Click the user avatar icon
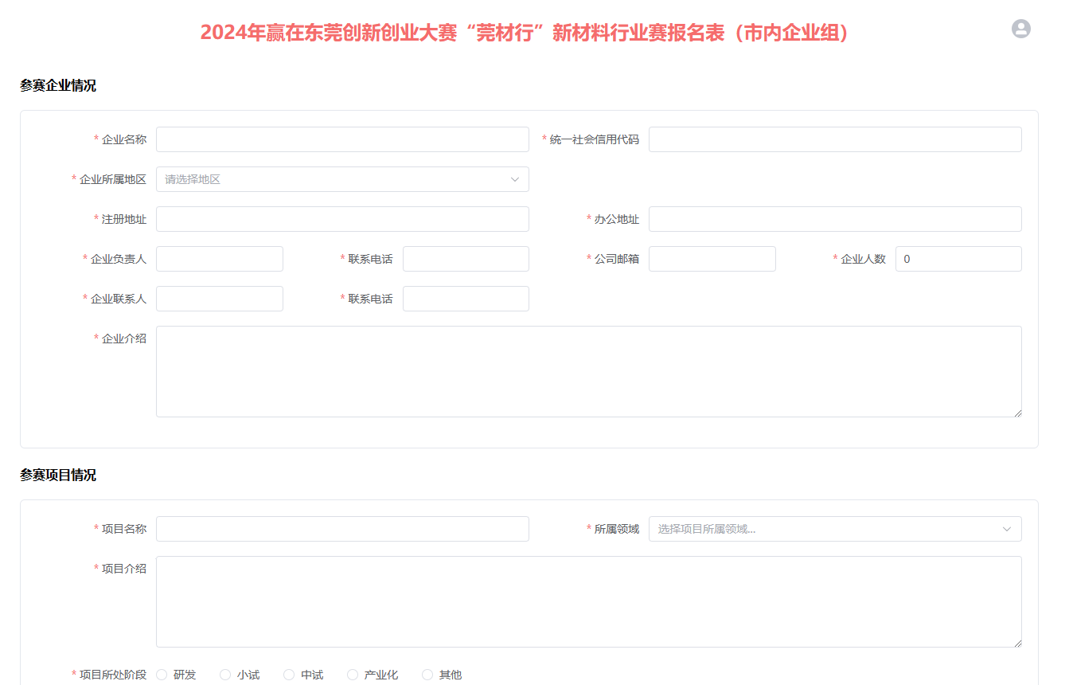Screen dimensions: 1069x685 coord(1020,29)
